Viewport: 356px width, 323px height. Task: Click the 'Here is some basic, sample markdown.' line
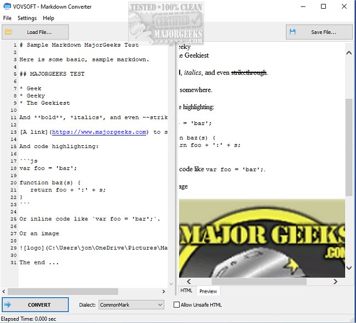pyautogui.click(x=84, y=59)
